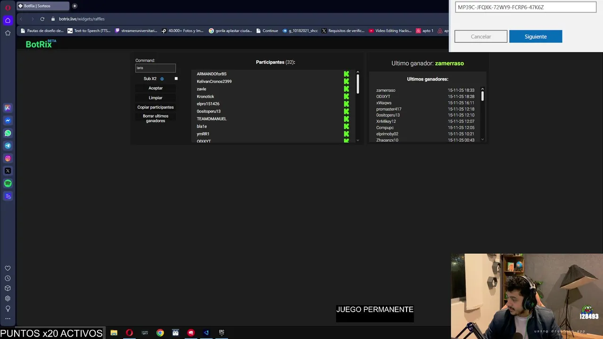The width and height of the screenshot is (603, 339).
Task: Open the three-dot sidebar setup menu
Action: click(x=8, y=319)
